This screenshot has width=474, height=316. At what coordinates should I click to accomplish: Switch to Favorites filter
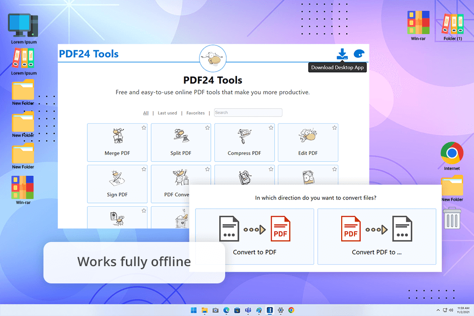(x=196, y=113)
